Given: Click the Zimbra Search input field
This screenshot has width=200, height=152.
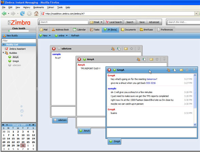Looking at the screenshot, I should 64,22.
